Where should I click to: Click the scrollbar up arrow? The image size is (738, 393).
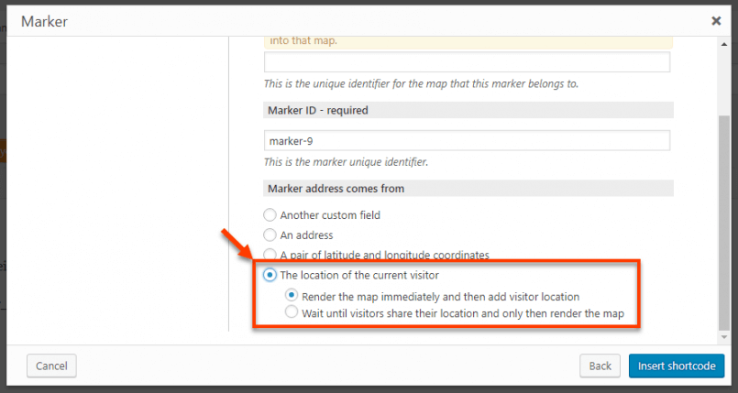coord(724,44)
